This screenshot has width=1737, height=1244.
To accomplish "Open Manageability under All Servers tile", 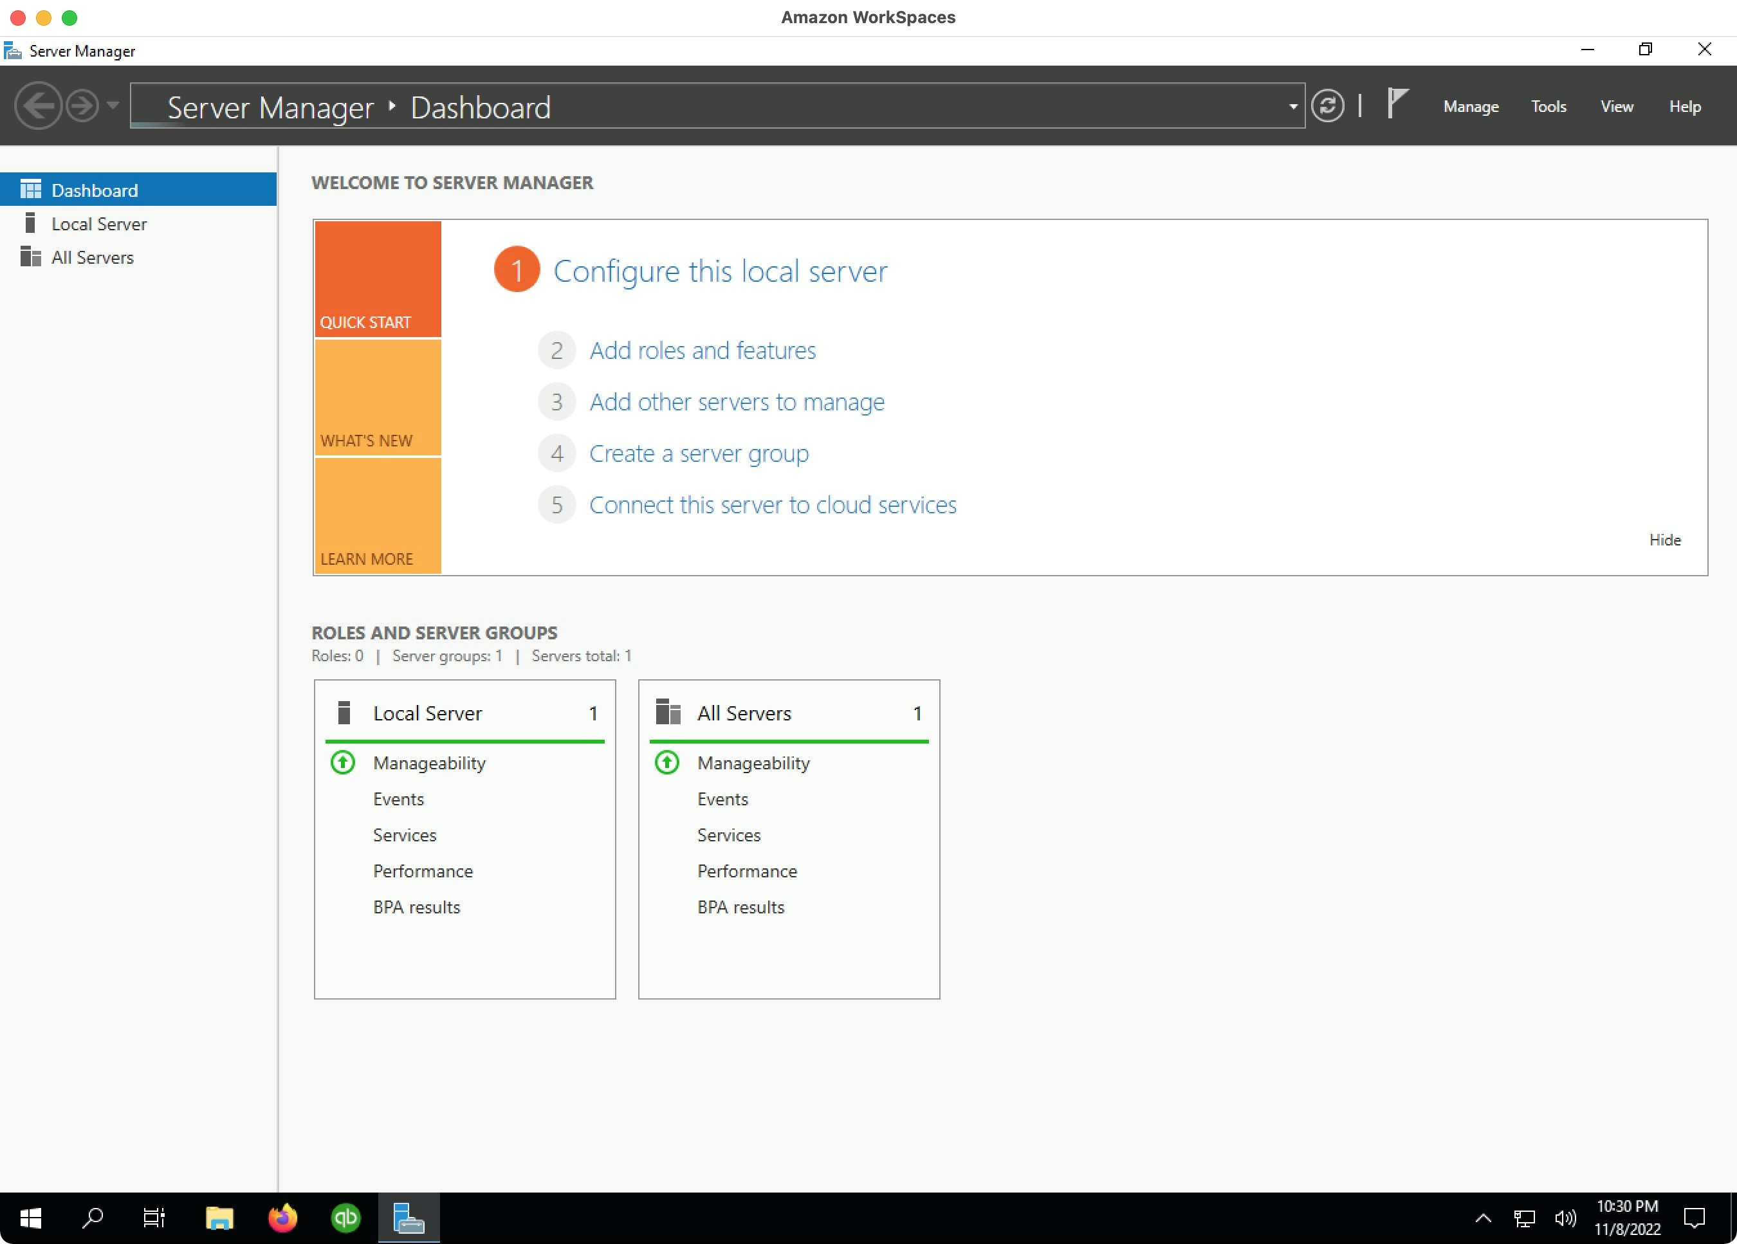I will coord(753,764).
